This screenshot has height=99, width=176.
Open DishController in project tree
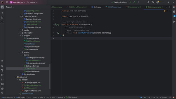coord(30,25)
